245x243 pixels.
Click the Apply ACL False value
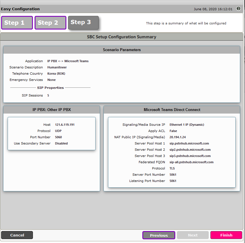click(173, 131)
